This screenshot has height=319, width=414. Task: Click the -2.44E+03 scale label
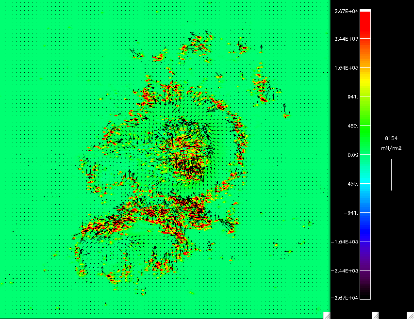345,271
